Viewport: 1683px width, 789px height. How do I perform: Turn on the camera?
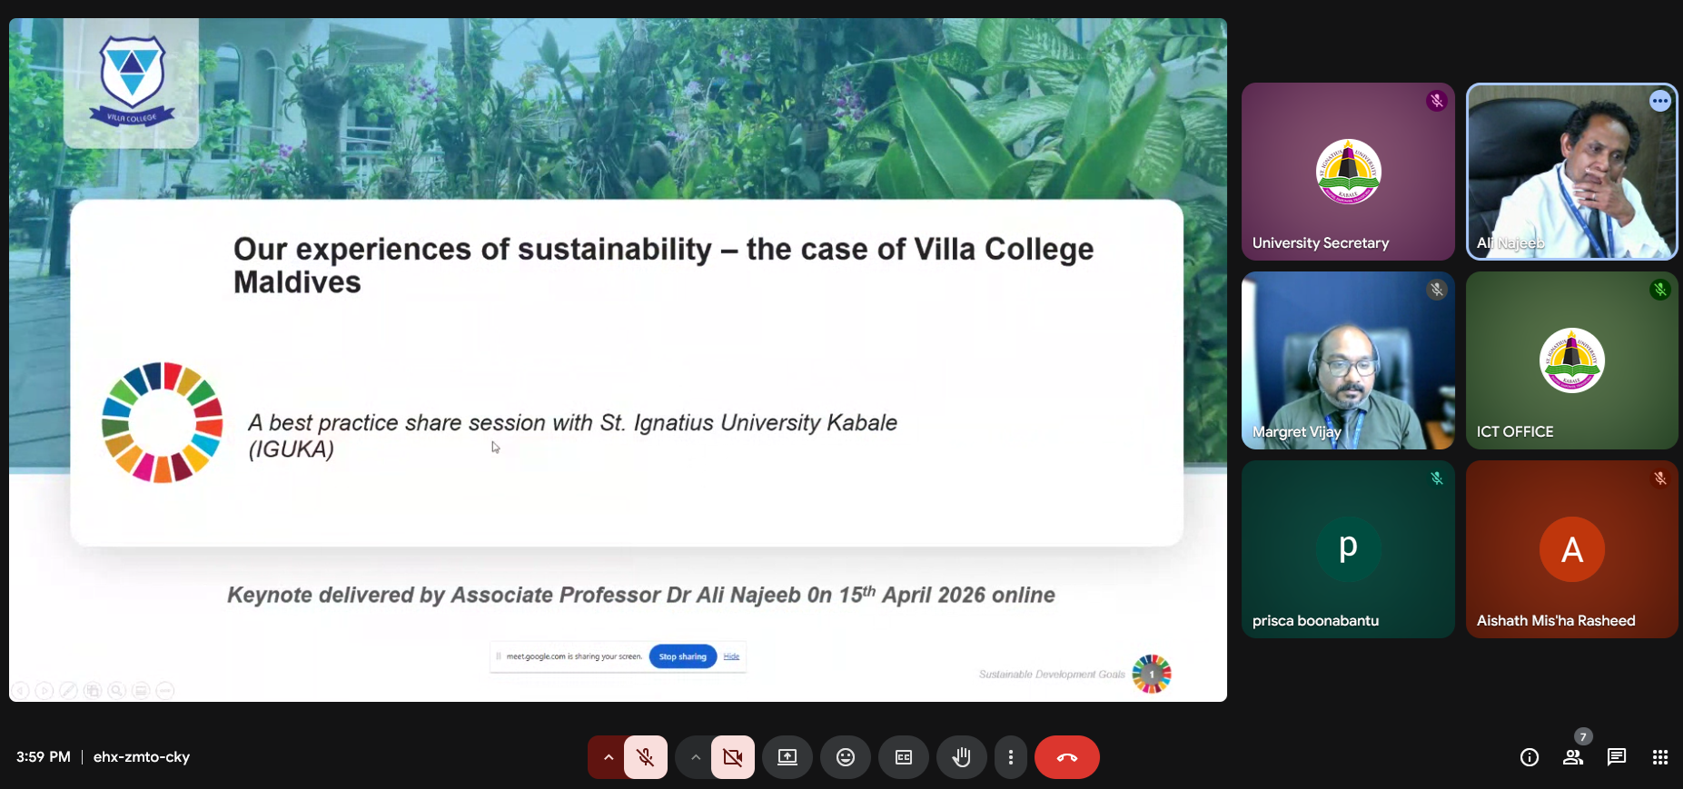[x=733, y=757]
